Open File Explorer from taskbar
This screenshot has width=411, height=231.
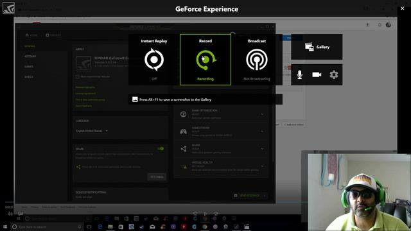click(110, 227)
